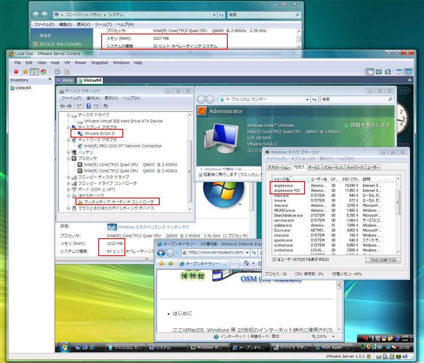Click the プロセスの終了(E) button

(383, 260)
